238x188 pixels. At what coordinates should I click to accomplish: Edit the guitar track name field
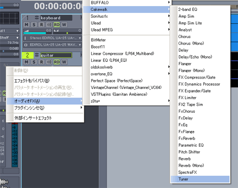(56, 55)
